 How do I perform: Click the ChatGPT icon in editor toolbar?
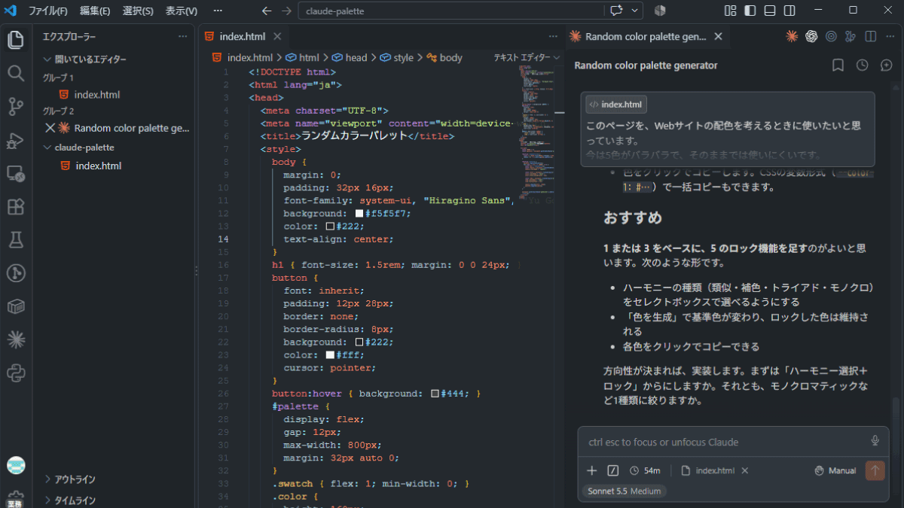811,36
